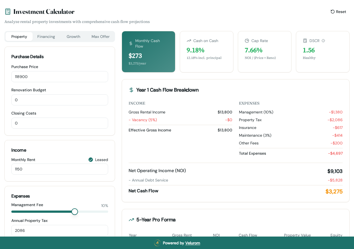Click the -$617 insurance amount

(x=338, y=128)
